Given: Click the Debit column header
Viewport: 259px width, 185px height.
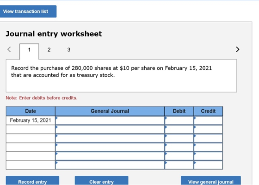Looking at the screenshot, I should 179,111.
